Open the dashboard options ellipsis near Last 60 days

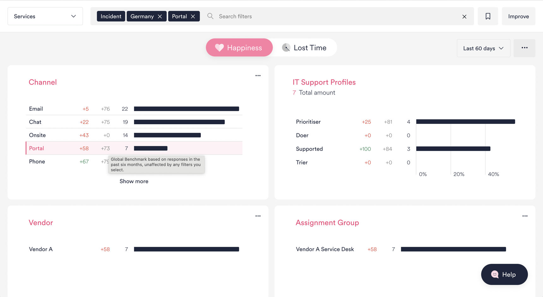tap(524, 48)
